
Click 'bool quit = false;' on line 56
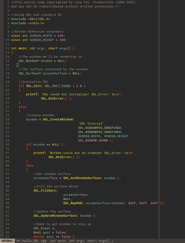tap(50, 232)
